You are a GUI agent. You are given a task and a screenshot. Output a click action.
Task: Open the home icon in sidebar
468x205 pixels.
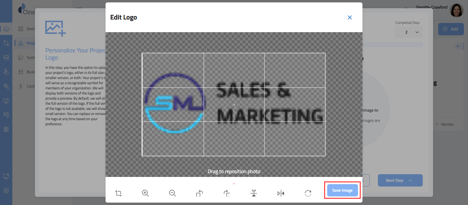(x=6, y=29)
